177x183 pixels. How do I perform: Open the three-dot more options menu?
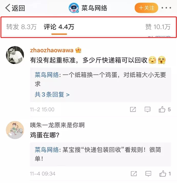tap(166, 8)
